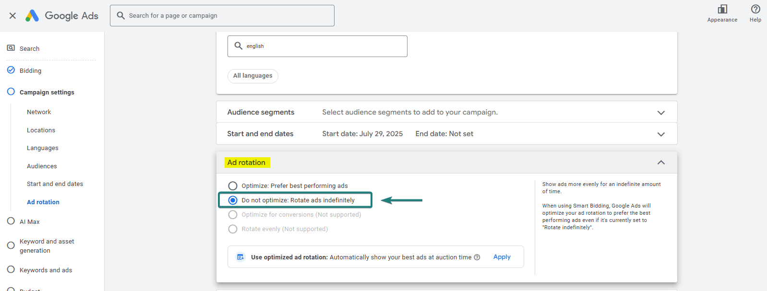The width and height of the screenshot is (767, 291).
Task: Open the Help icon
Action: click(755, 9)
